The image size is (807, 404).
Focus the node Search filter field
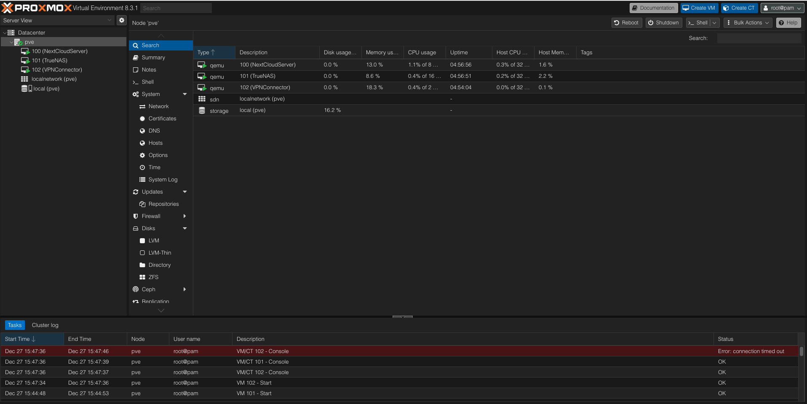pos(759,38)
